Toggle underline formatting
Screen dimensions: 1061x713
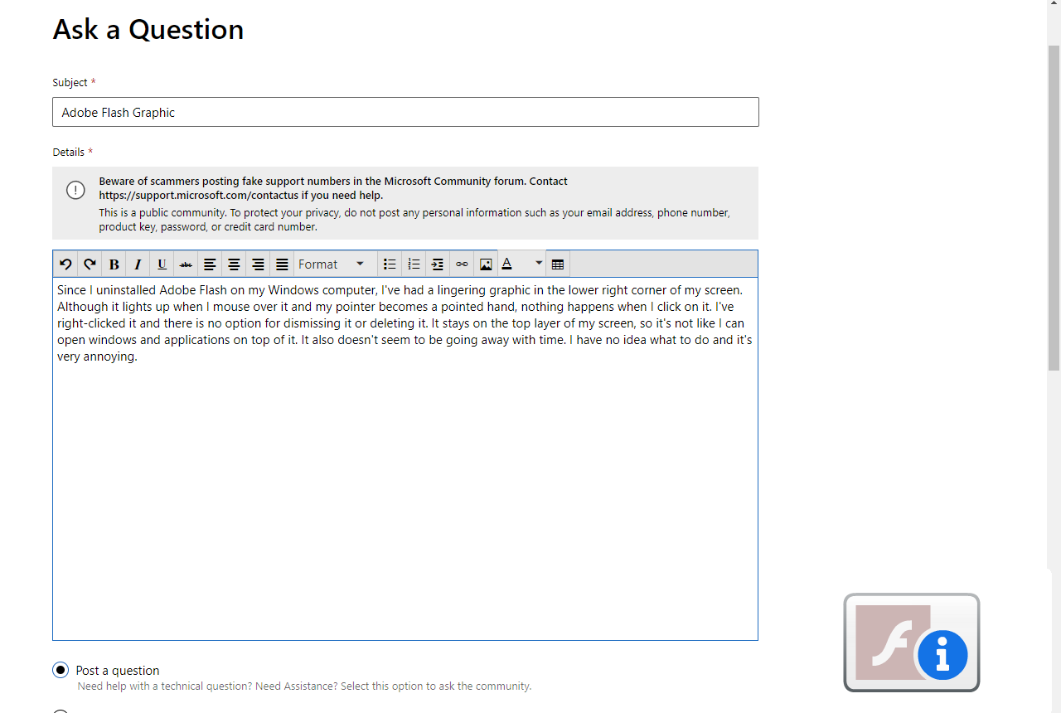click(162, 264)
